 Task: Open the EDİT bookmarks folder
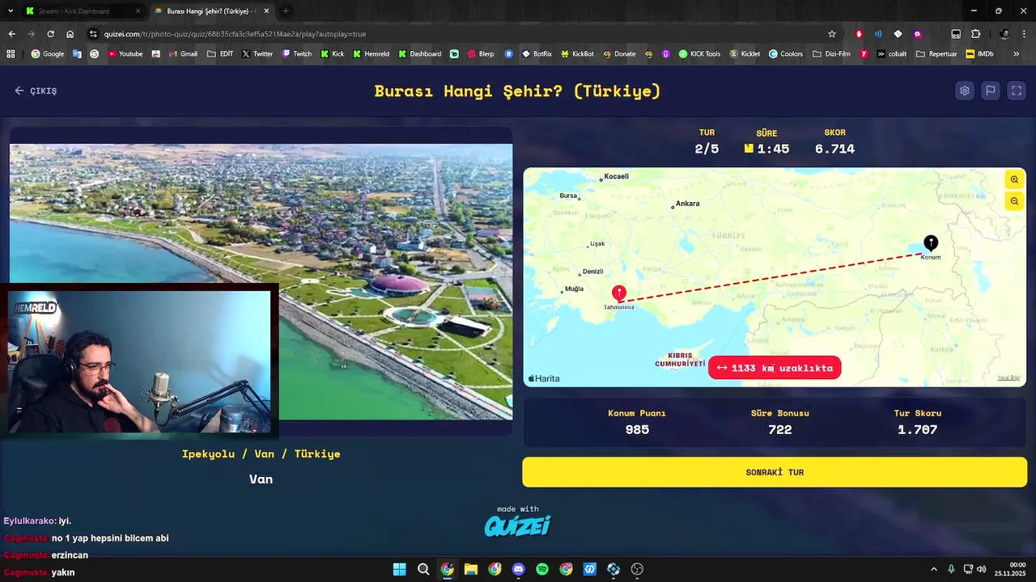pyautogui.click(x=221, y=54)
